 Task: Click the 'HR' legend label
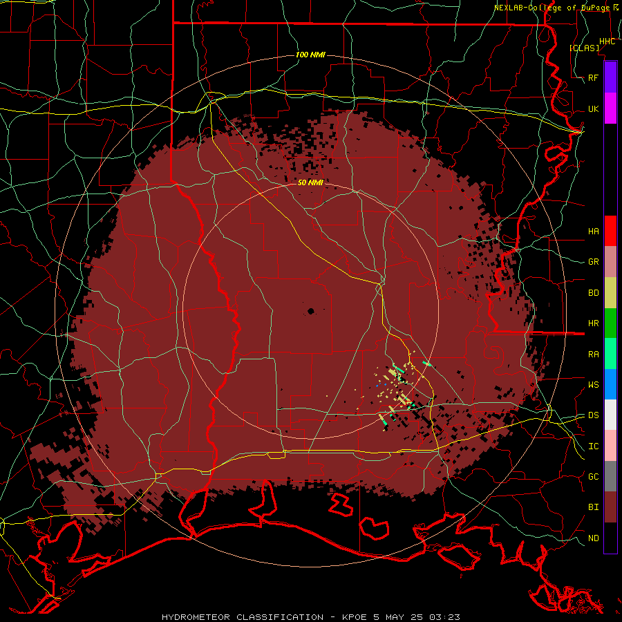click(x=593, y=323)
